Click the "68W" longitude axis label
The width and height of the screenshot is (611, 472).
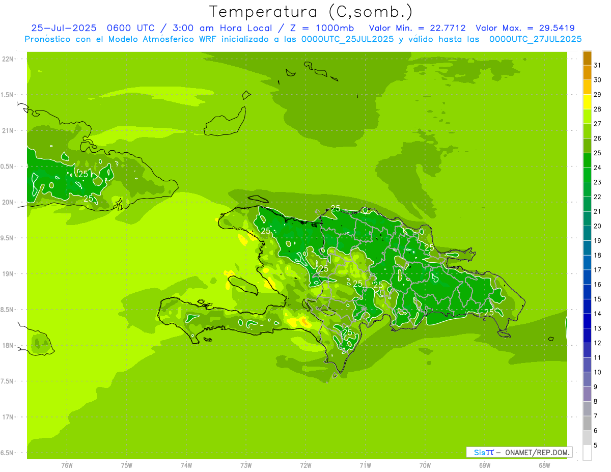[544, 465]
